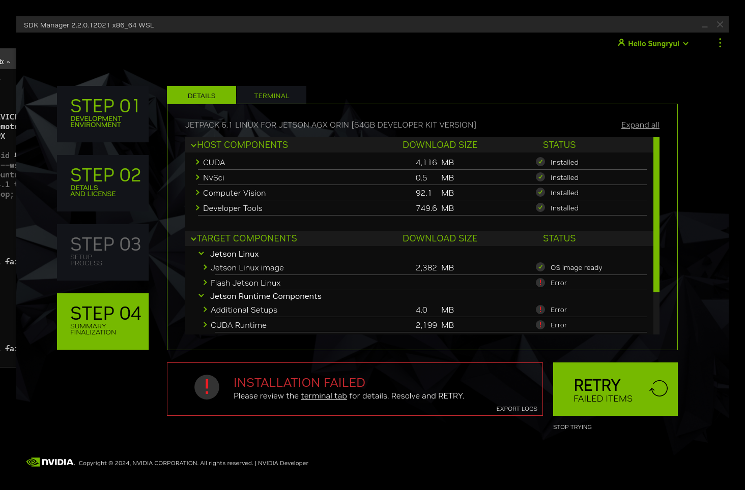
Task: Click the Additional Setups error icon
Action: coord(540,309)
